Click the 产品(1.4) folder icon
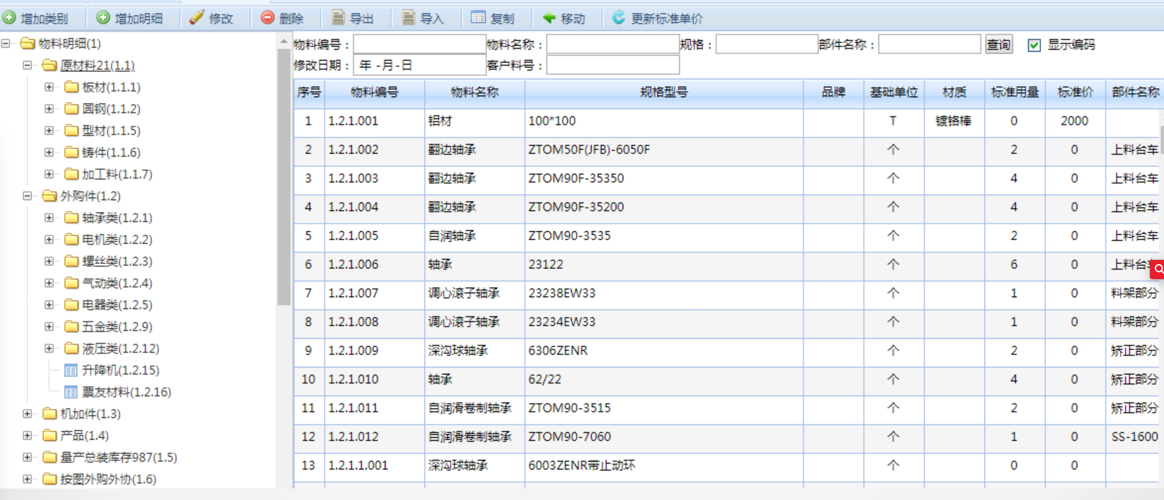 pos(50,435)
